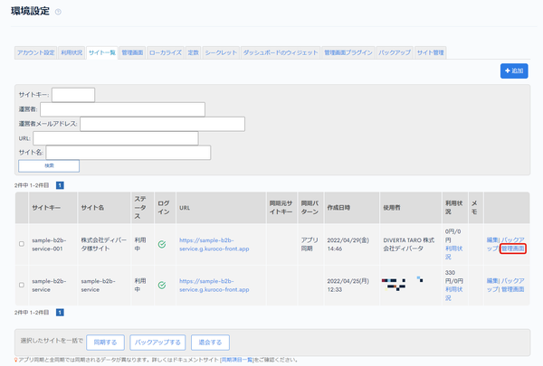Click the 同期元サイトキー column header
This screenshot has height=366, width=543.
coord(281,208)
